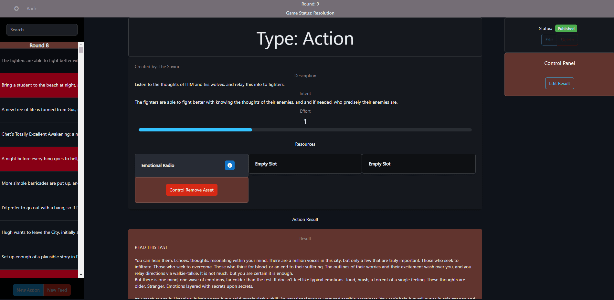This screenshot has width=614, height=300.
Task: Click the Effort progress bar
Action: [x=305, y=130]
